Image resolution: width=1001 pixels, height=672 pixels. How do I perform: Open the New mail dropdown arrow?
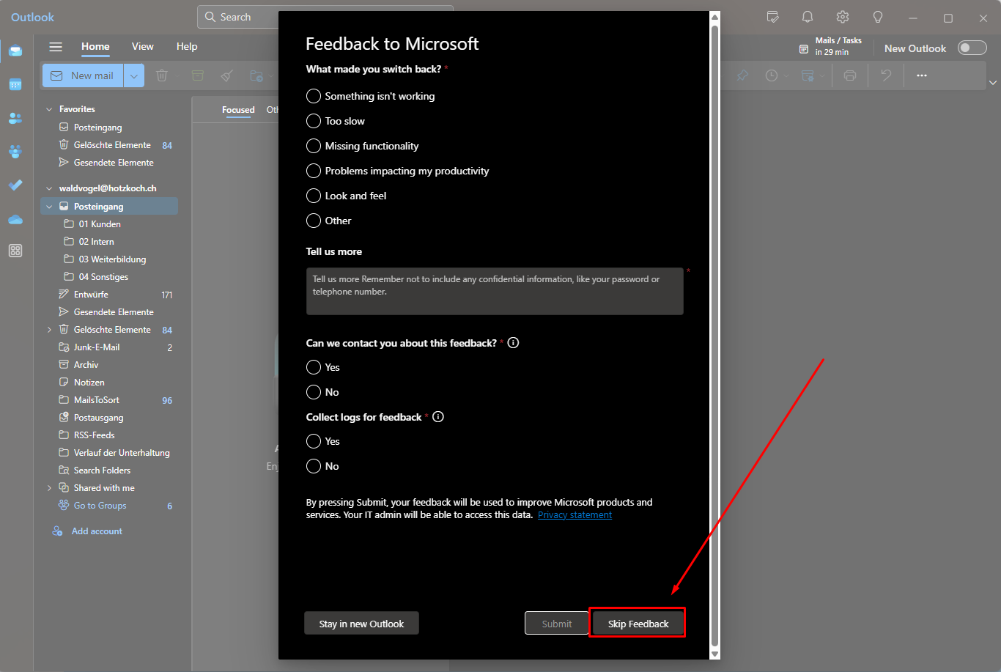[134, 75]
